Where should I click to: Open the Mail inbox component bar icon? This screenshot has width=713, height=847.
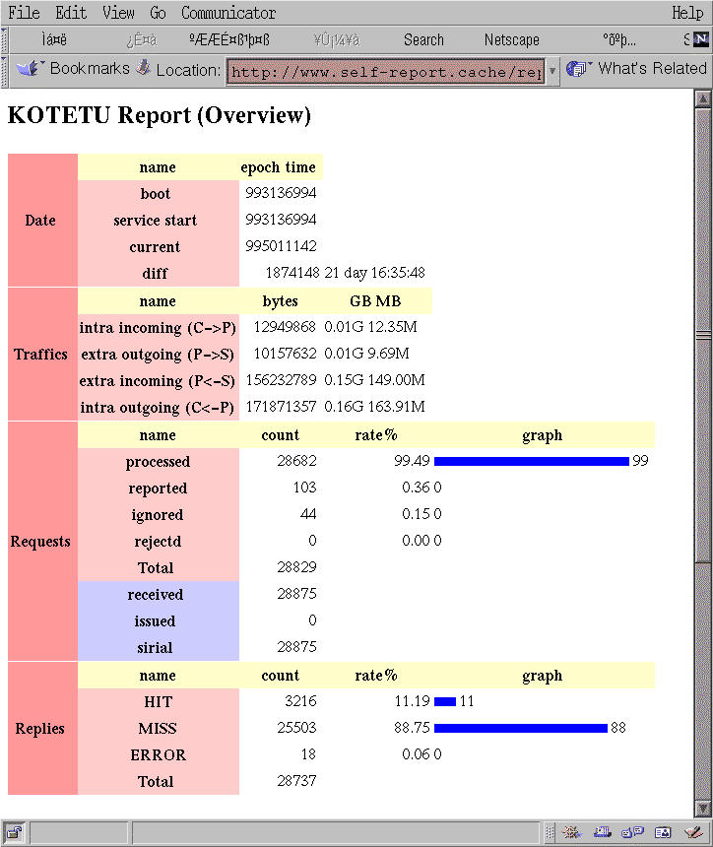click(602, 832)
